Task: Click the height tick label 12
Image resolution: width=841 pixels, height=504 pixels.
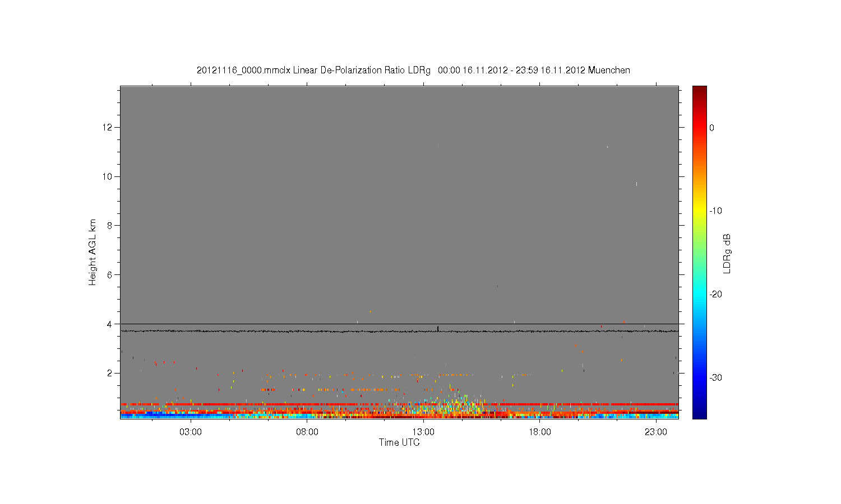Action: click(108, 127)
